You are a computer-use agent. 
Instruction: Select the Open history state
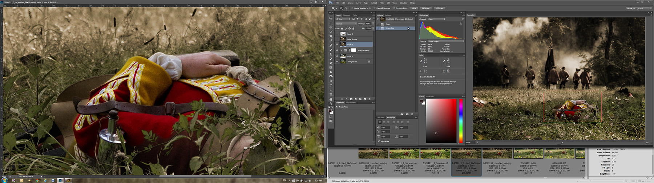(395, 24)
